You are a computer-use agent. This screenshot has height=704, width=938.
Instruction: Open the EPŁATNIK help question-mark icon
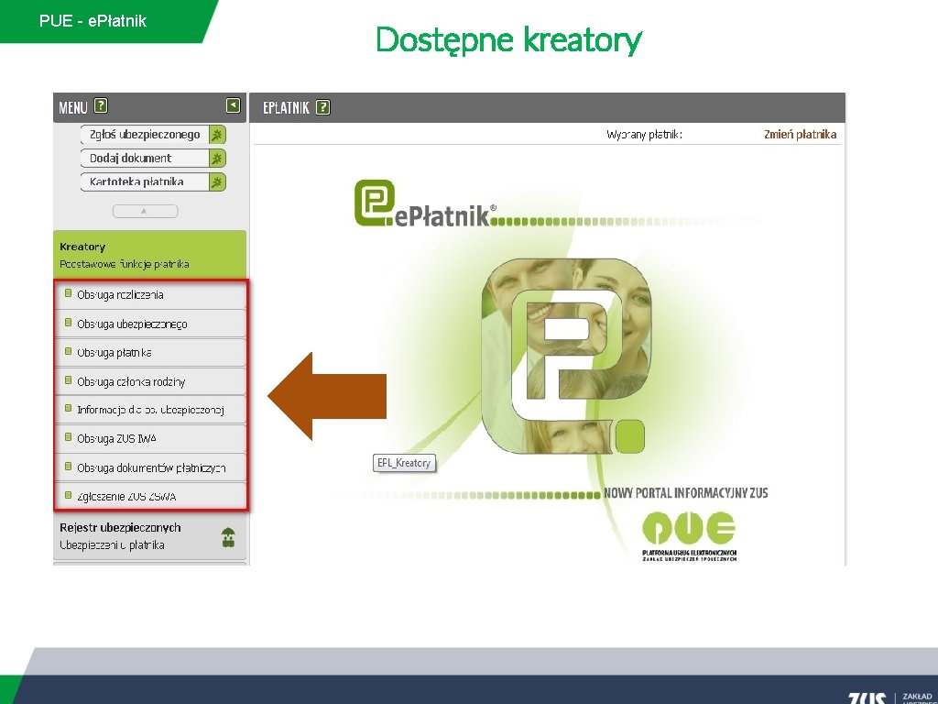(323, 107)
